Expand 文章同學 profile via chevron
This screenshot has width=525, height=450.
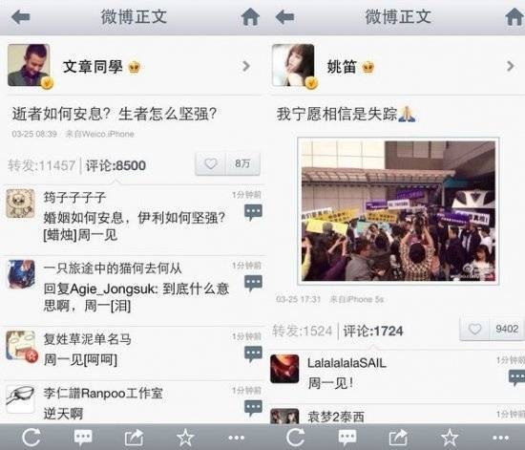[x=246, y=66]
